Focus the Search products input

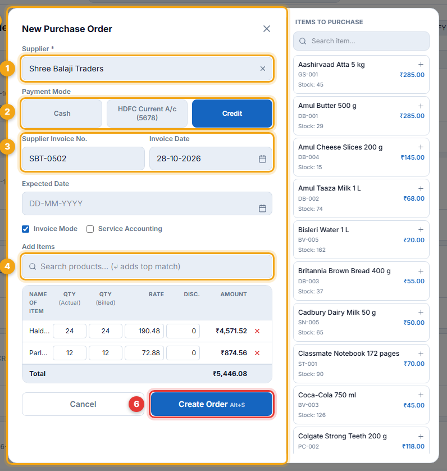pos(147,266)
